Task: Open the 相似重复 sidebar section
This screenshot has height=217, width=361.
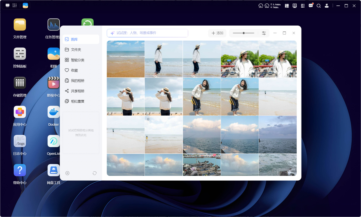Action: [81, 101]
